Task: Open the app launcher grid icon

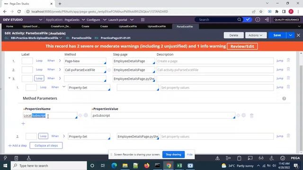Action: [143, 20]
